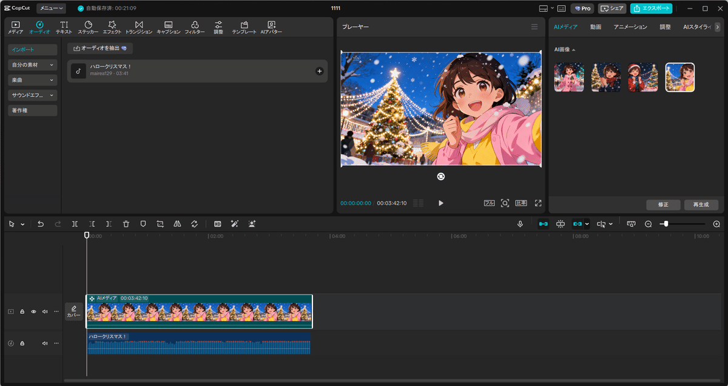Image resolution: width=728 pixels, height=386 pixels.
Task: Select the インポート sidebar item
Action: click(x=33, y=49)
